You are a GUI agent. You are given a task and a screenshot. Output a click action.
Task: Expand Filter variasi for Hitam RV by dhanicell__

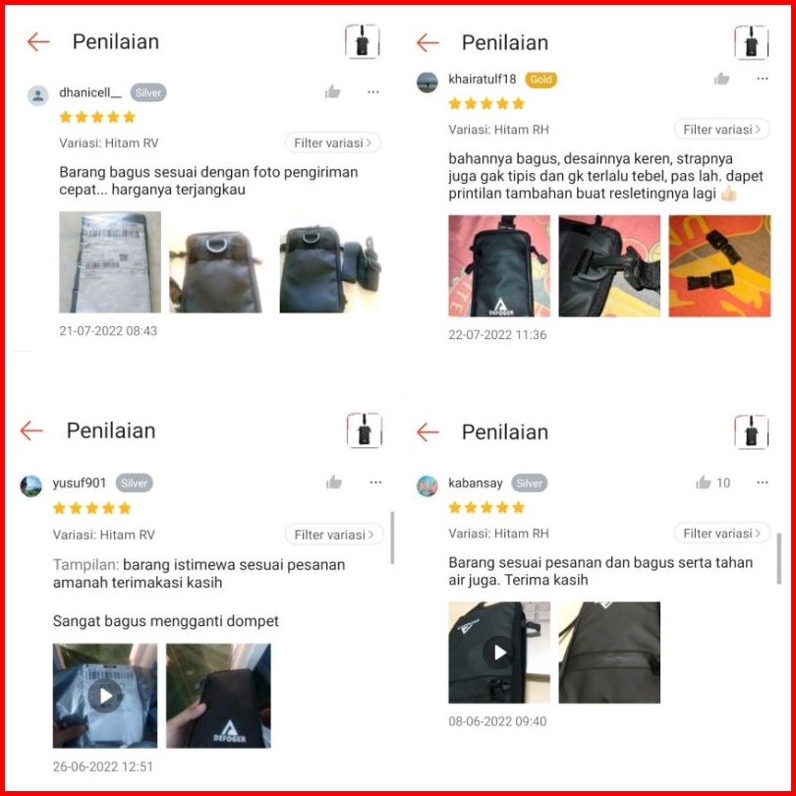pos(332,142)
